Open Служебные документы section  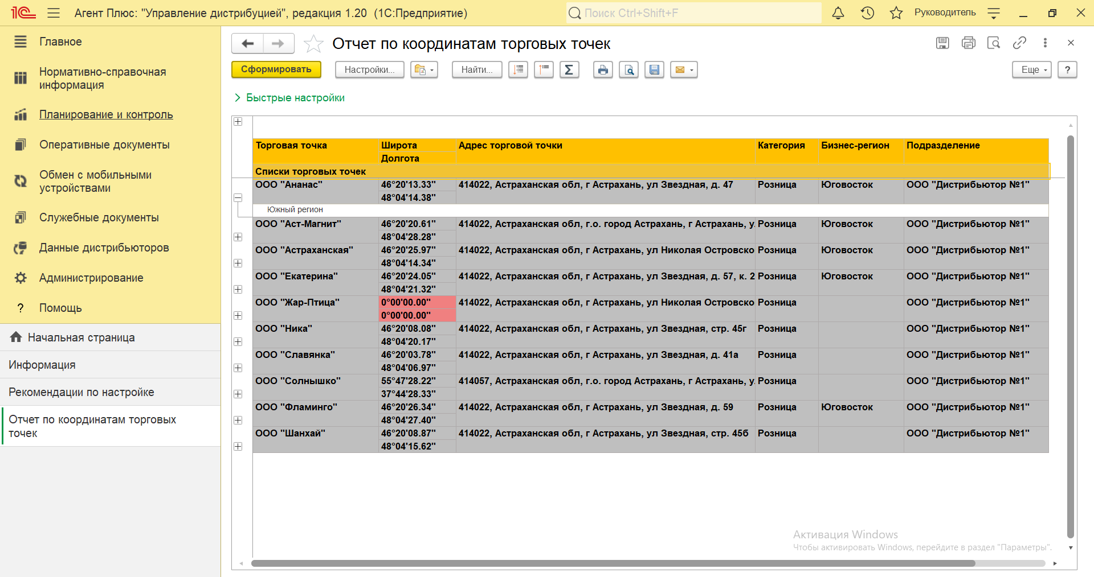point(110,217)
